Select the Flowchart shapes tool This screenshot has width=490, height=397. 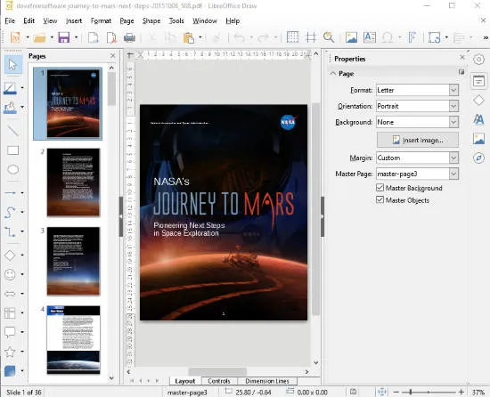(10, 312)
